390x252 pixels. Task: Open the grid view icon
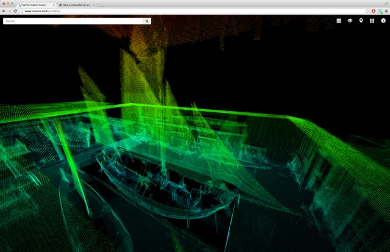pos(372,21)
